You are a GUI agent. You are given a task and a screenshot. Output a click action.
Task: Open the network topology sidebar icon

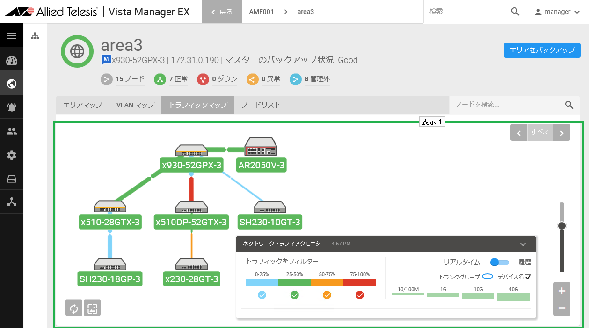(x=12, y=202)
